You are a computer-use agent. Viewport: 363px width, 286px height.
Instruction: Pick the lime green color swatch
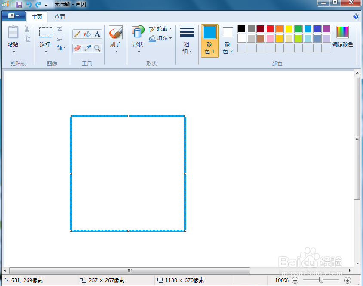click(298, 38)
